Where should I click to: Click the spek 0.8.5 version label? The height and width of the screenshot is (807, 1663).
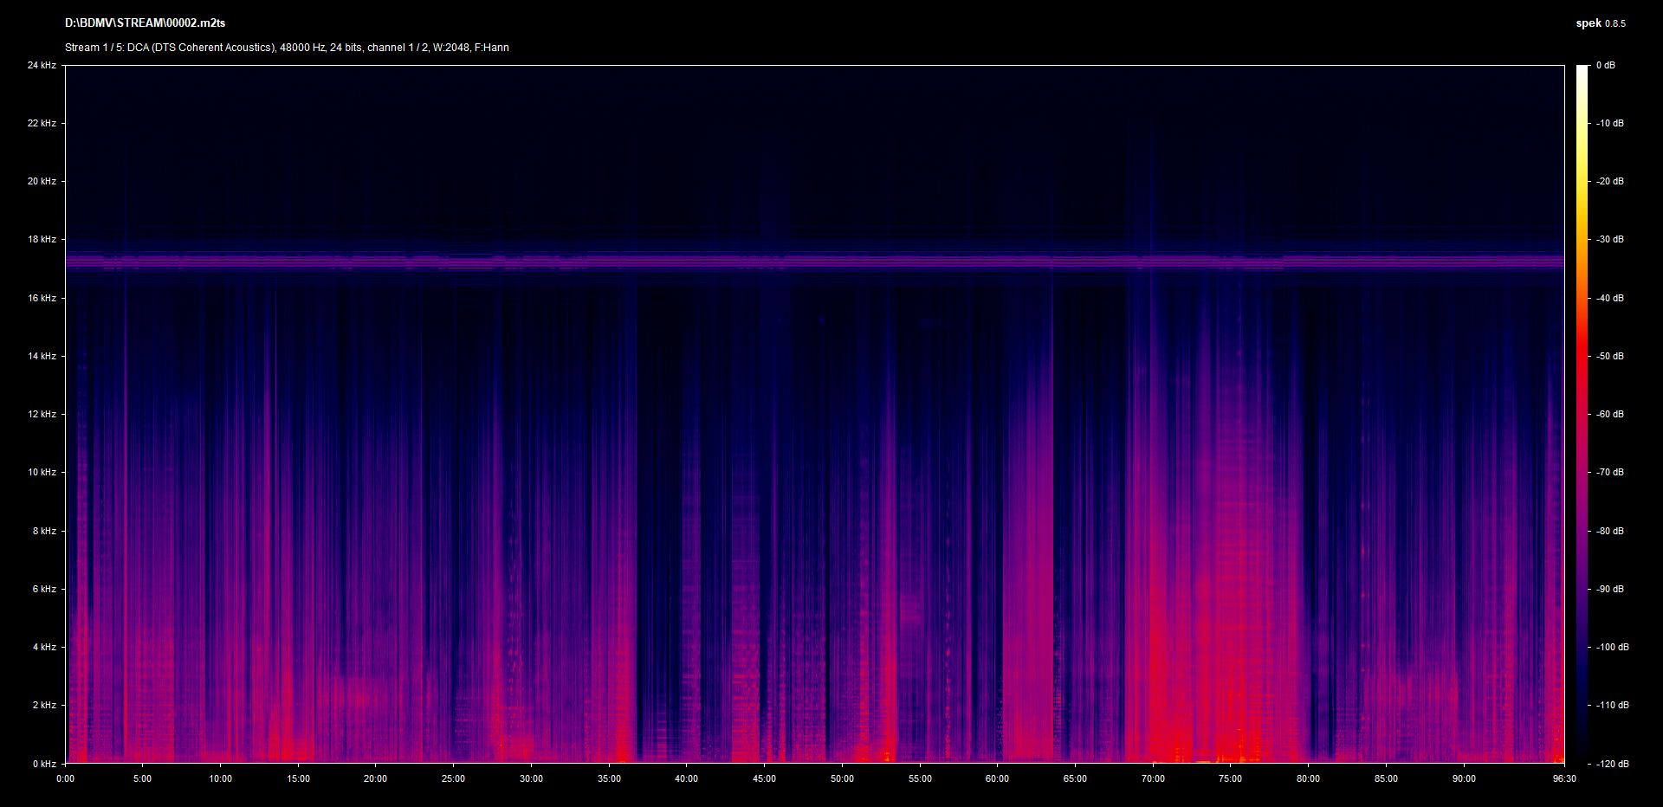pyautogui.click(x=1600, y=23)
